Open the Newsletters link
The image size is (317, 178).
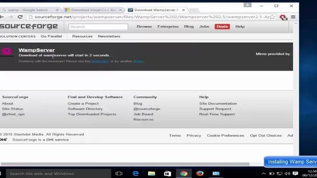pos(109,36)
